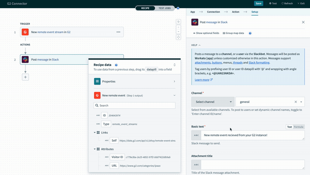310x175 pixels.
Task: Open the Slack formatting link
Action: coord(259,62)
